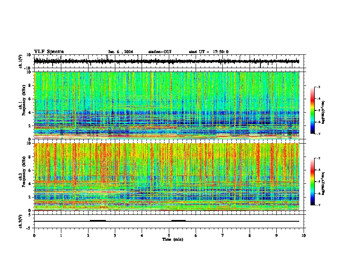Click the "-10" tick on ch.1(V) axis
The height and width of the screenshot is (264, 342).
[28, 68]
